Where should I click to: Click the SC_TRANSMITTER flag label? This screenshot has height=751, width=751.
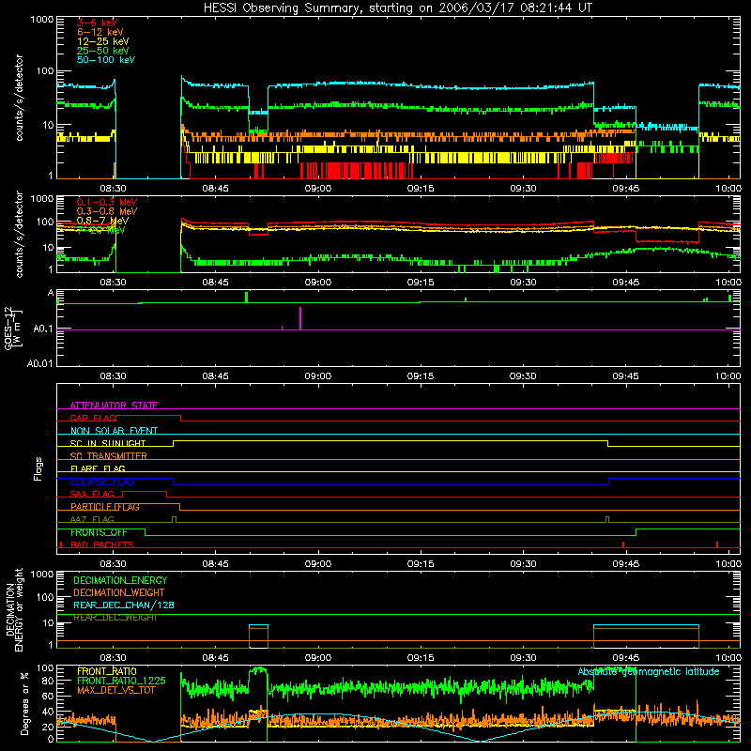pyautogui.click(x=109, y=456)
